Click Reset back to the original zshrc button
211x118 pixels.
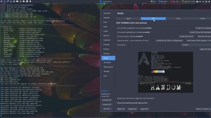(x=198, y=41)
